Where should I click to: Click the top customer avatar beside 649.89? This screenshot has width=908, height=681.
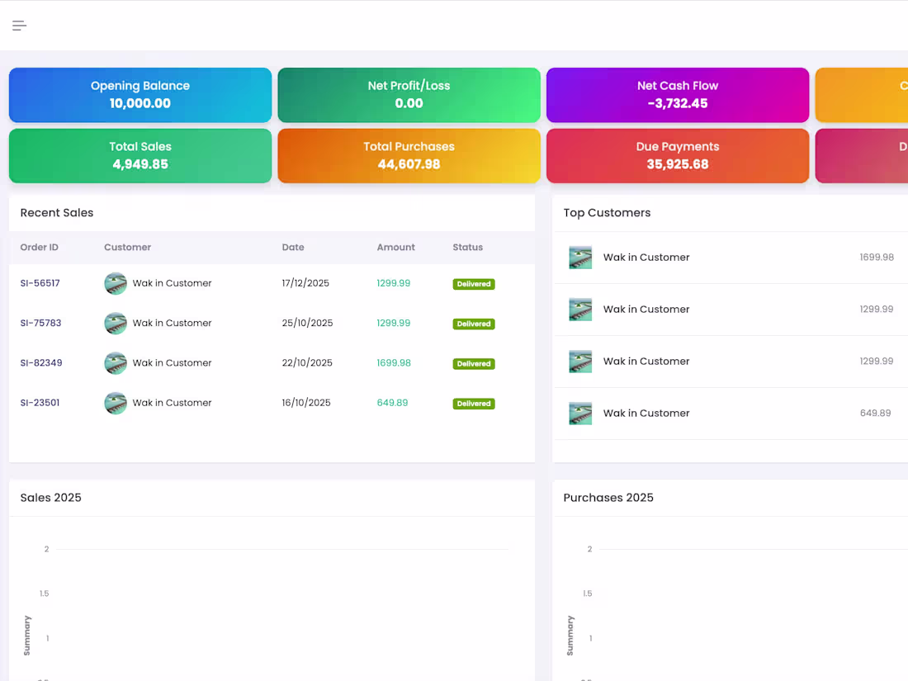[x=580, y=413]
